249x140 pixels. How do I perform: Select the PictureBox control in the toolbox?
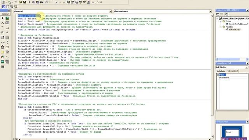coord(7,18)
